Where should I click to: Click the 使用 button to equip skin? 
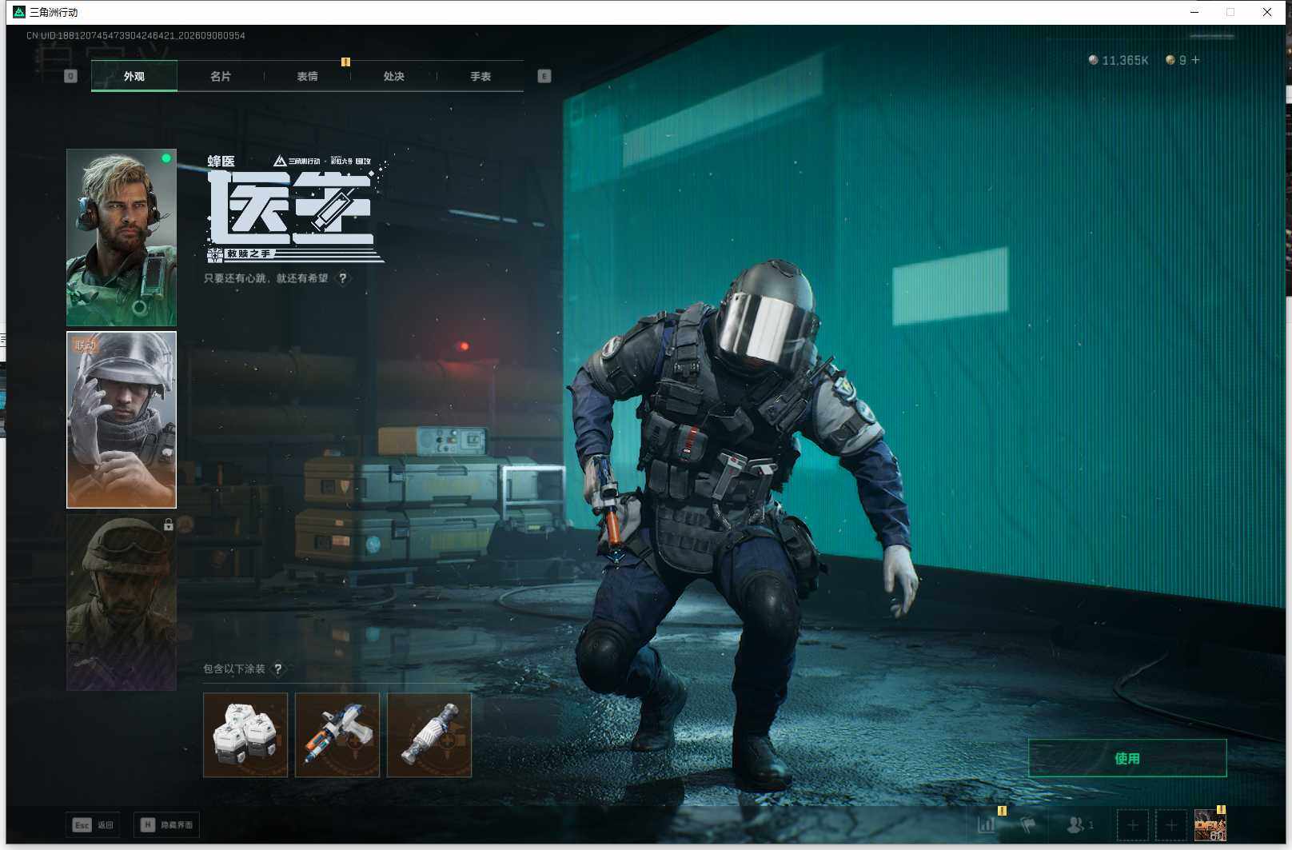tap(1127, 758)
